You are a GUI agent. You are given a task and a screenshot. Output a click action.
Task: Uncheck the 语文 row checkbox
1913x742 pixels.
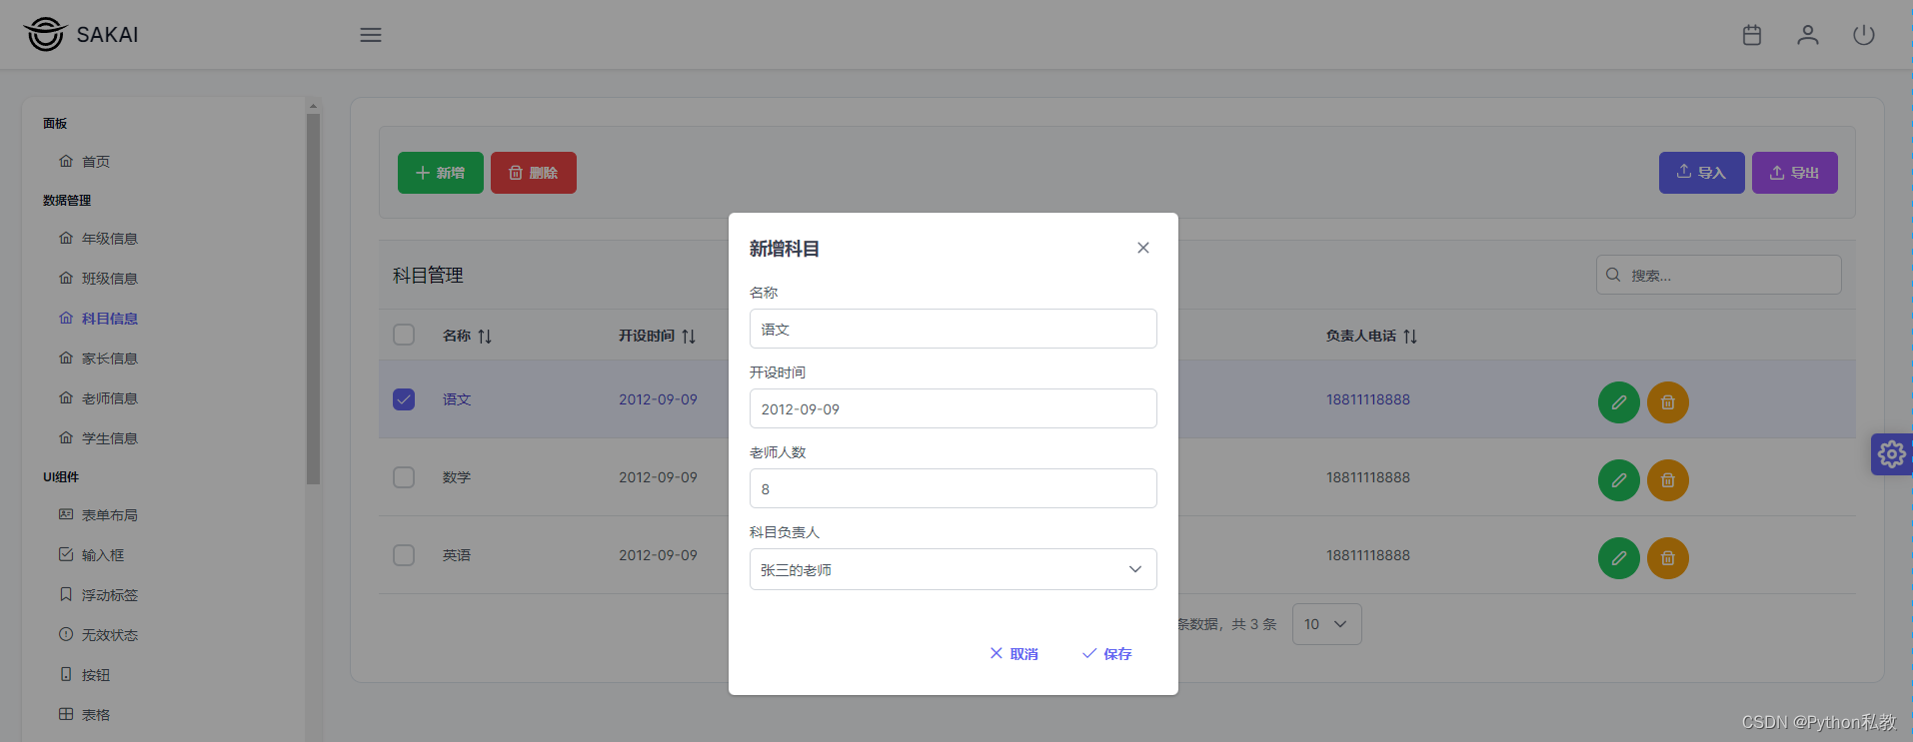coord(404,399)
